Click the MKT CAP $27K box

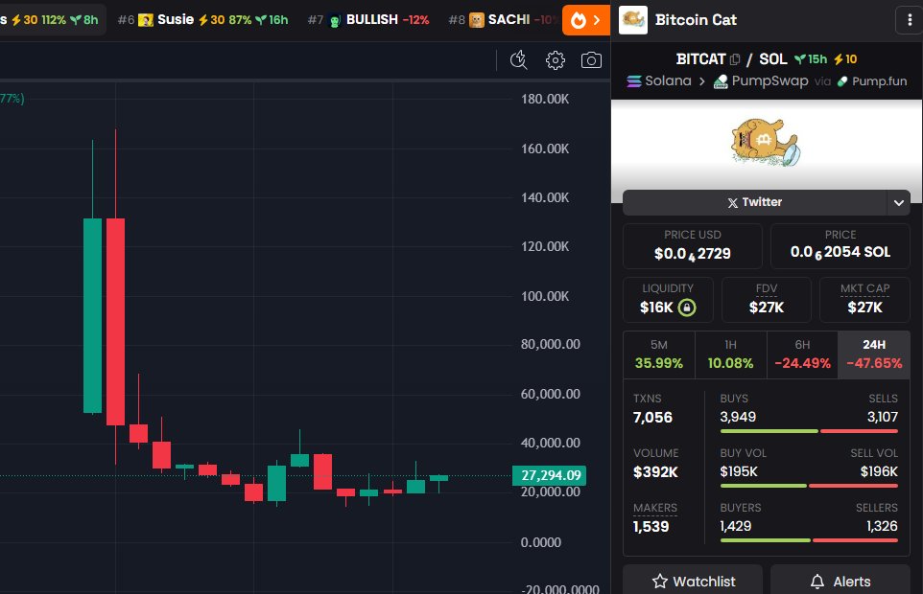pos(864,300)
